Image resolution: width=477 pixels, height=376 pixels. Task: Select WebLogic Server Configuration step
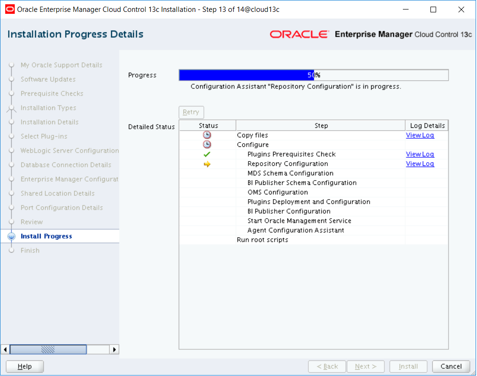[x=70, y=151]
